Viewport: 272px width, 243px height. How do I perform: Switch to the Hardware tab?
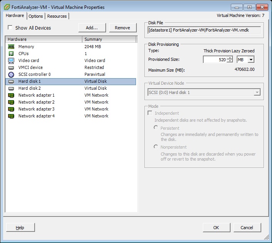pyautogui.click(x=15, y=15)
